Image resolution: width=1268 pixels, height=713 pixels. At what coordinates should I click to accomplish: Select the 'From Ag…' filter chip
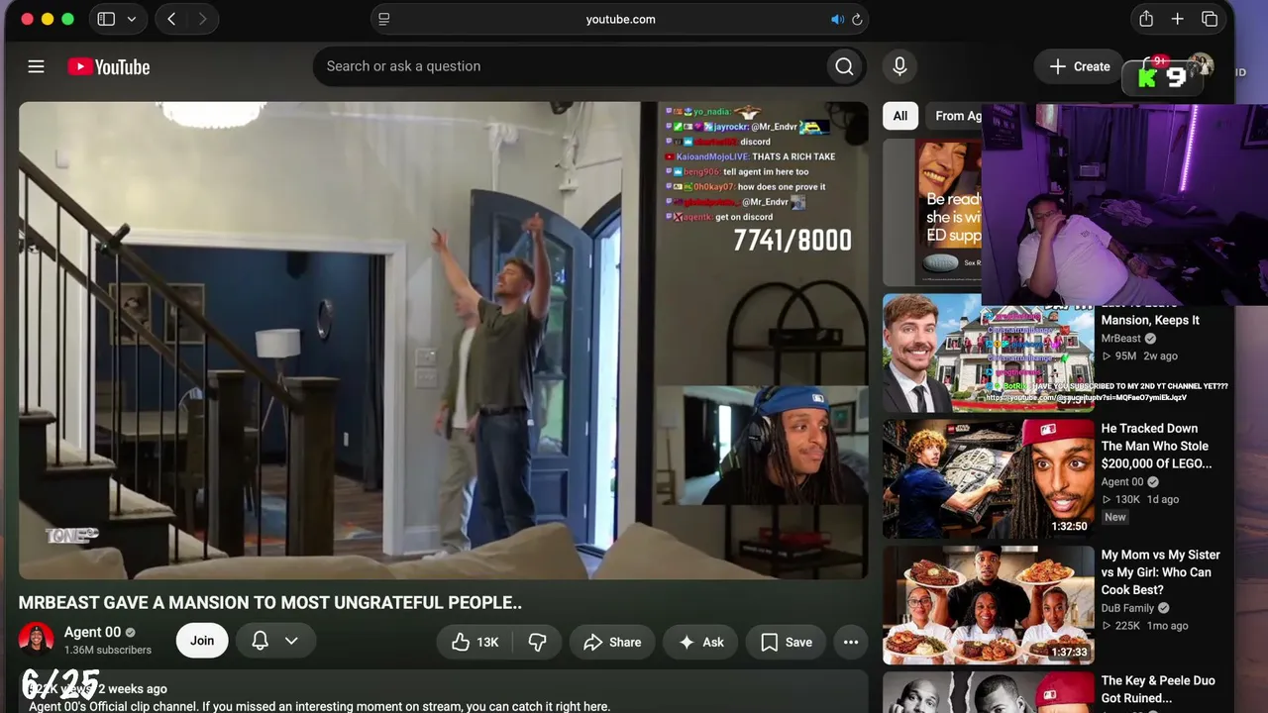click(x=955, y=116)
